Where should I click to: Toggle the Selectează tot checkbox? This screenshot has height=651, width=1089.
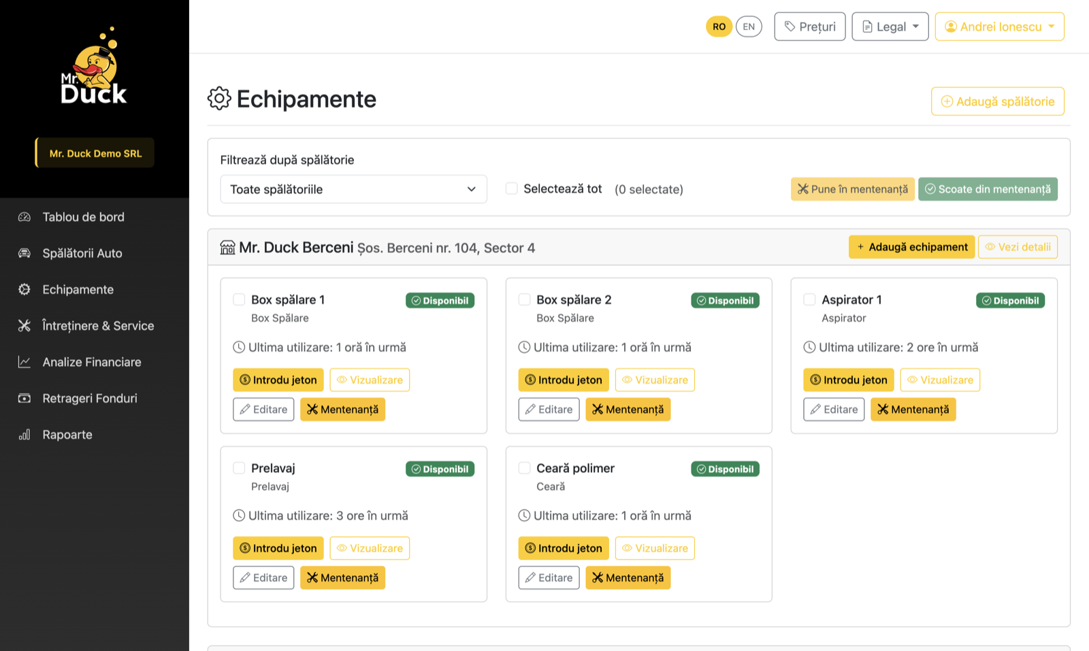(x=512, y=188)
